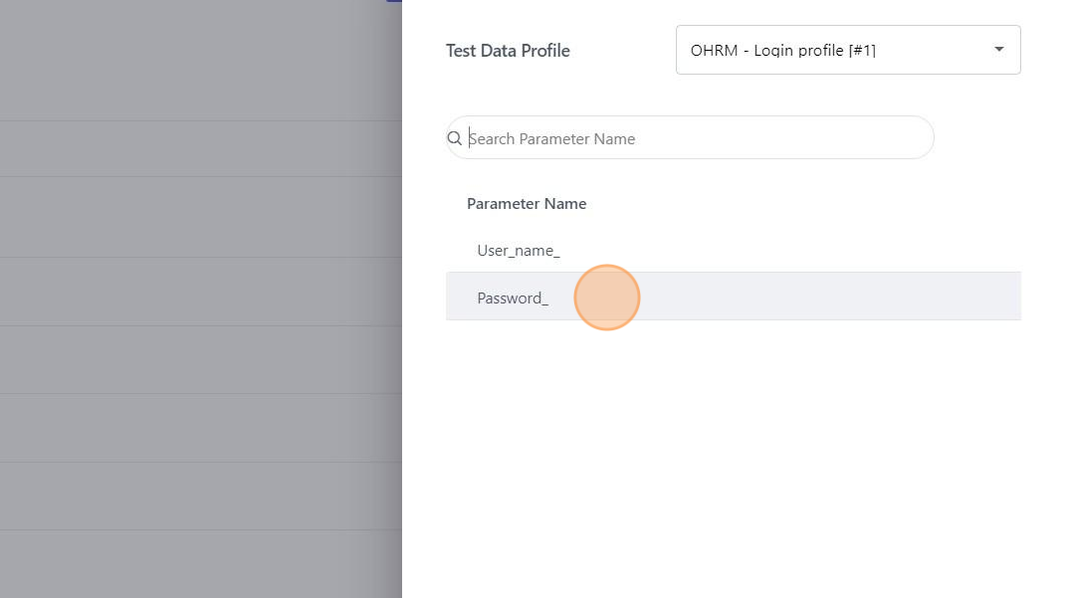
Task: Toggle the profile selector arrow
Action: (998, 50)
